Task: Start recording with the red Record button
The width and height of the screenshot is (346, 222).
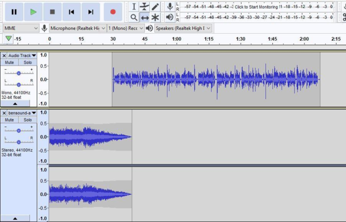Action: pos(113,12)
